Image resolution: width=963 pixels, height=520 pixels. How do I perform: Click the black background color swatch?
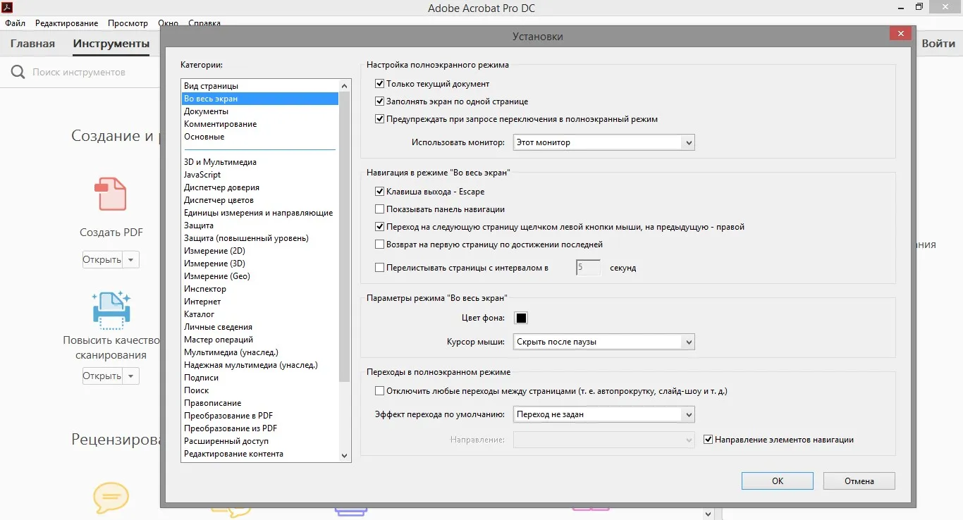[x=521, y=318]
